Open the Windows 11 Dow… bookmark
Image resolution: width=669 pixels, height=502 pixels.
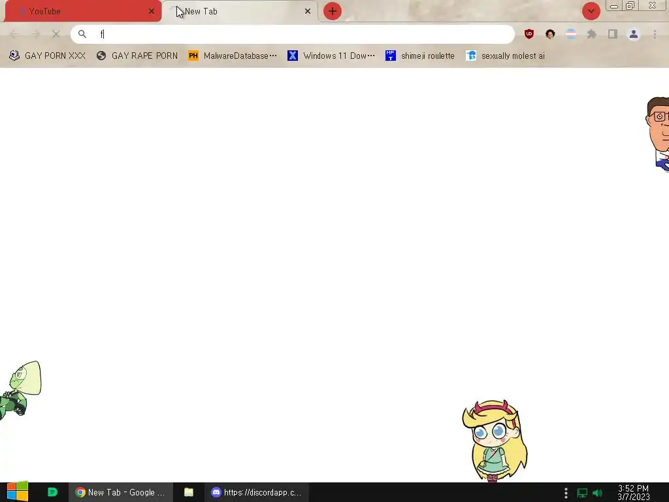(331, 56)
